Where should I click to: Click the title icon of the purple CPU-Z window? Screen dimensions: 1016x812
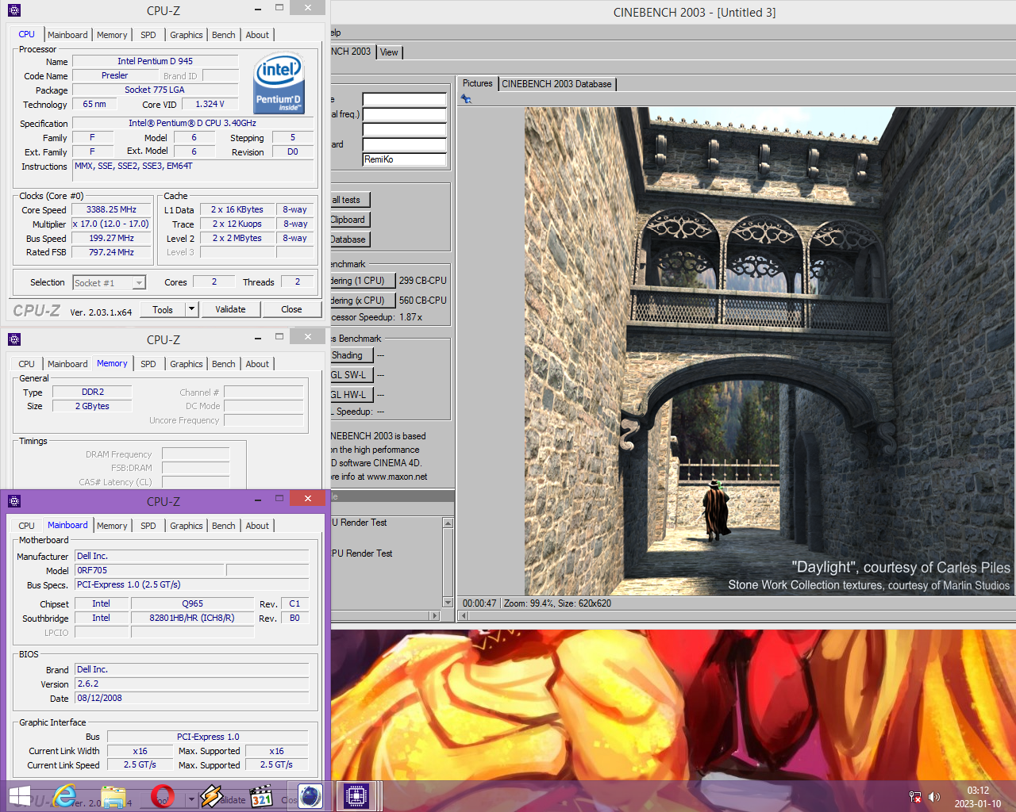tap(14, 501)
